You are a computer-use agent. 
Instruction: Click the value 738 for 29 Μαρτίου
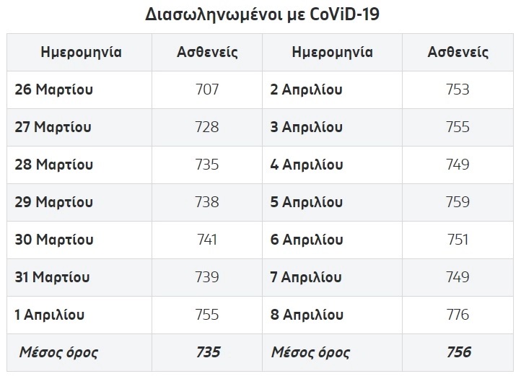click(x=207, y=202)
